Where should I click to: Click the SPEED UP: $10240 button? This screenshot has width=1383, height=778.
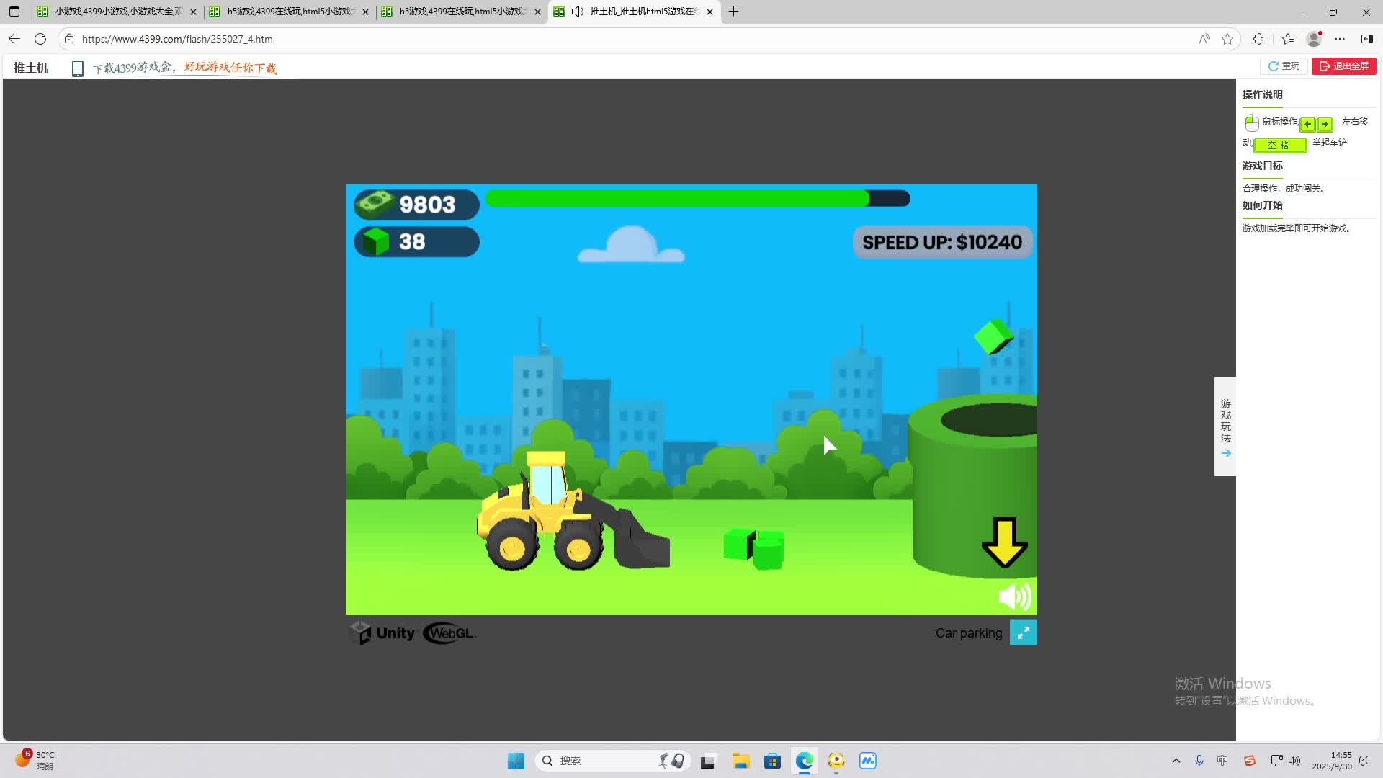click(x=942, y=242)
